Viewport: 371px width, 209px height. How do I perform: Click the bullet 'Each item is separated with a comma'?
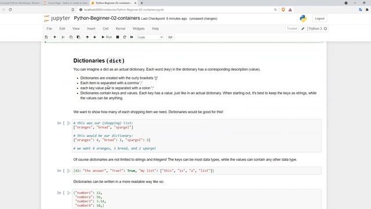click(111, 83)
